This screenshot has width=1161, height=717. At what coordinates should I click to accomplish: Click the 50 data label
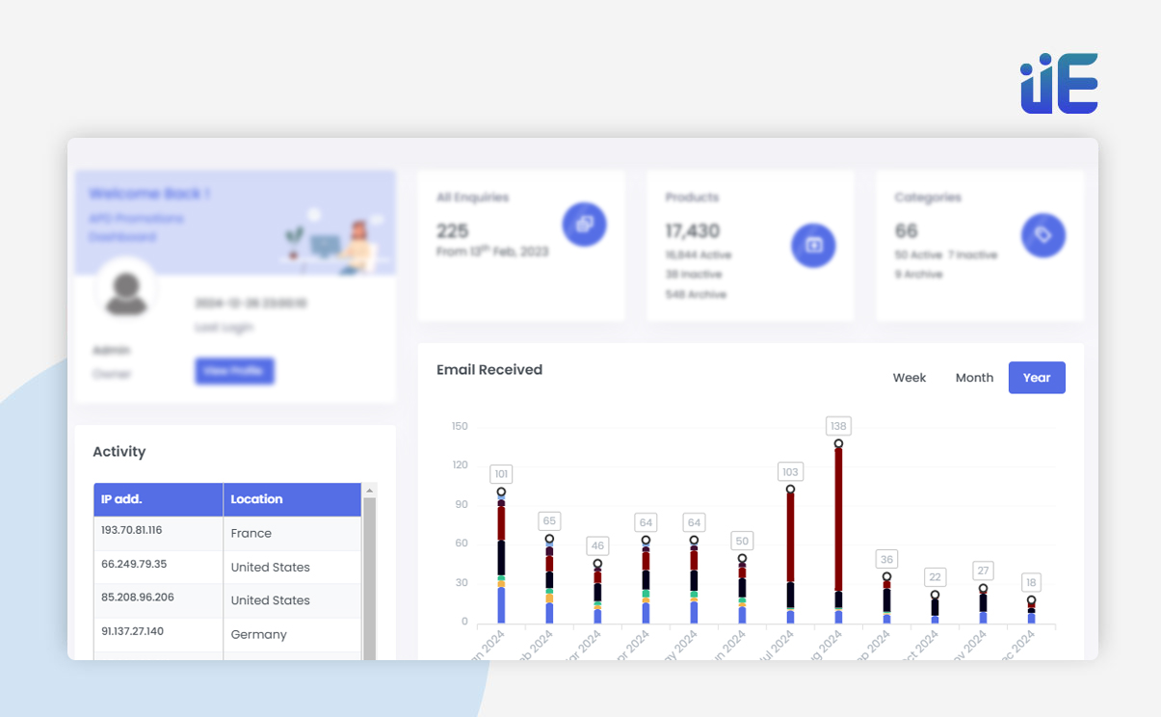742,541
